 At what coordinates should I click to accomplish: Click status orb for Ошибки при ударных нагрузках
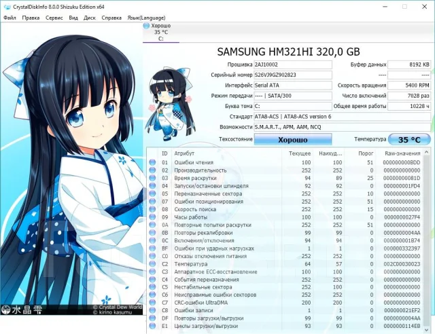152,248
